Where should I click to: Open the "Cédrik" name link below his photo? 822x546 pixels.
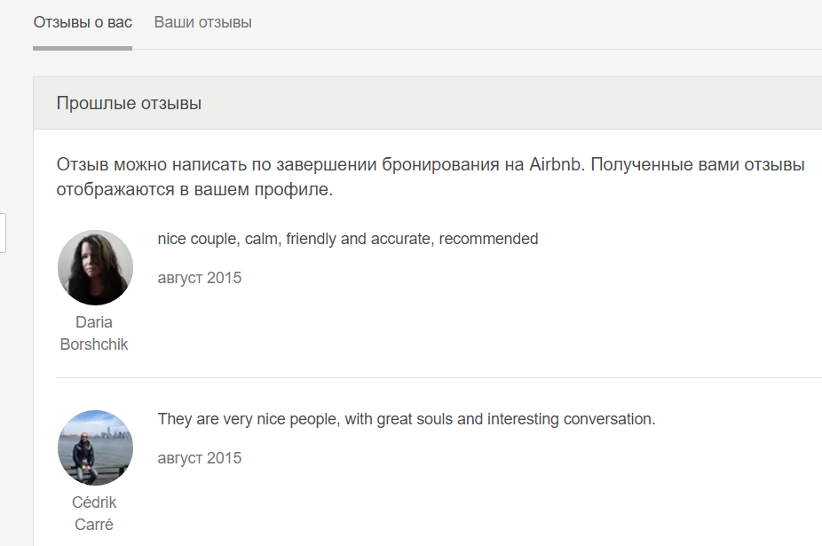(x=94, y=502)
